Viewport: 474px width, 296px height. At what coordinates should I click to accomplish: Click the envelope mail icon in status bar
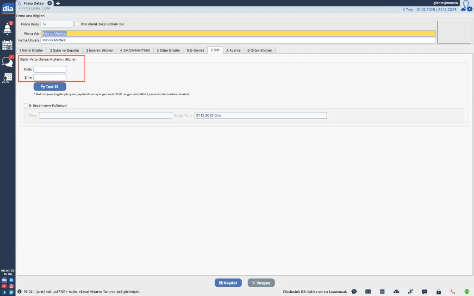click(x=368, y=291)
